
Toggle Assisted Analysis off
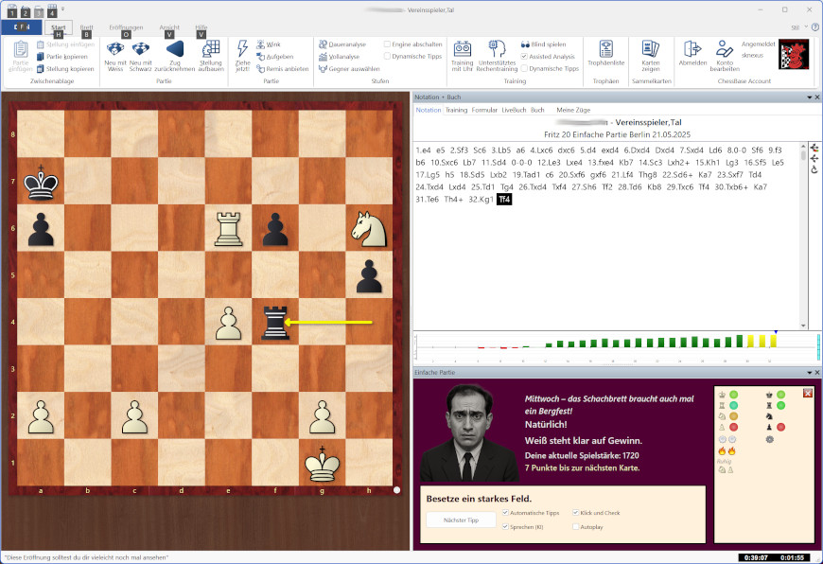525,56
